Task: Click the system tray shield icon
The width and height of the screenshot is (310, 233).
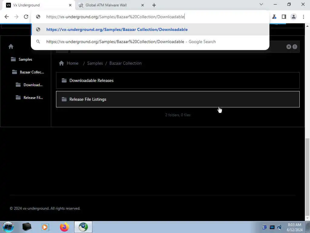Action: [279, 227]
